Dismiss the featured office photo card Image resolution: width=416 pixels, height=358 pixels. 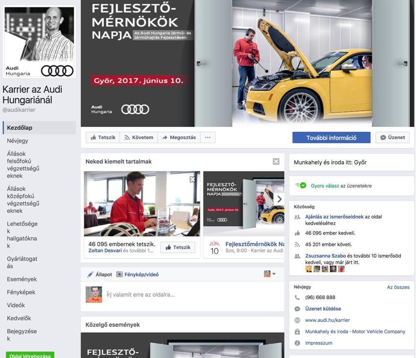pos(193,180)
